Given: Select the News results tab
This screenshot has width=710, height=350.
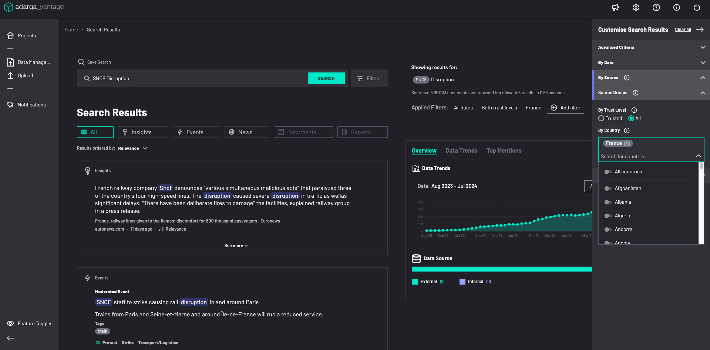Looking at the screenshot, I should click(x=247, y=132).
